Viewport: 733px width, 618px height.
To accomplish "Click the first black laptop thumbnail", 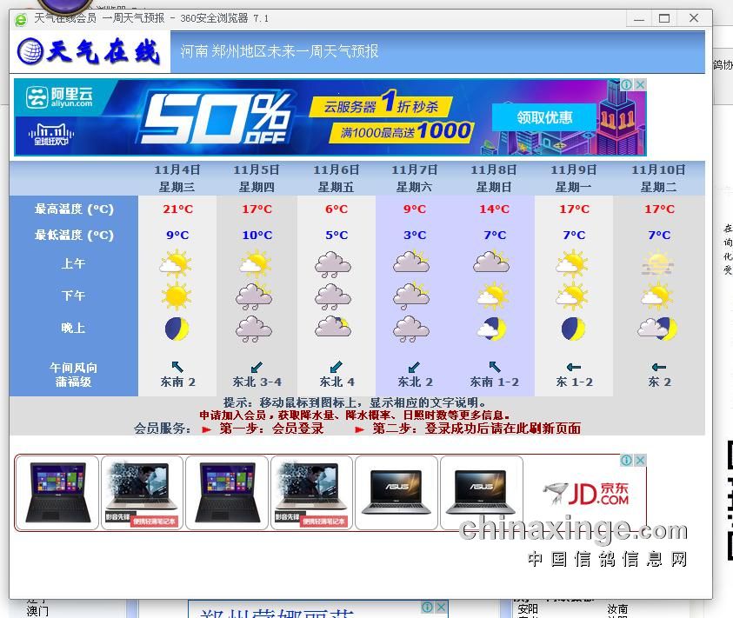I will point(57,493).
